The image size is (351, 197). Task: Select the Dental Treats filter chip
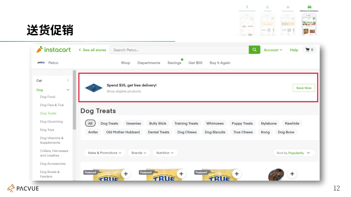[x=158, y=132]
